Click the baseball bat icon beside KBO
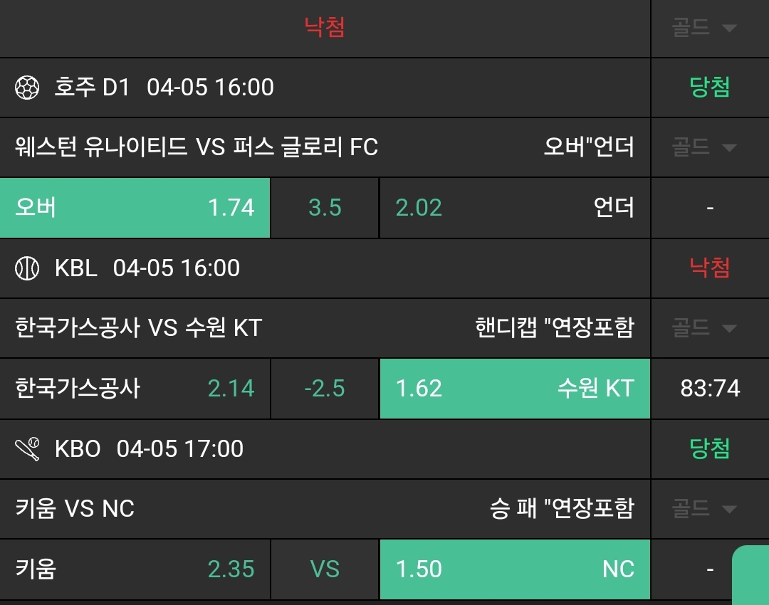The image size is (769, 605). [x=27, y=449]
